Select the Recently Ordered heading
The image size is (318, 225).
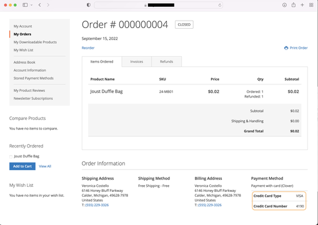pyautogui.click(x=26, y=146)
